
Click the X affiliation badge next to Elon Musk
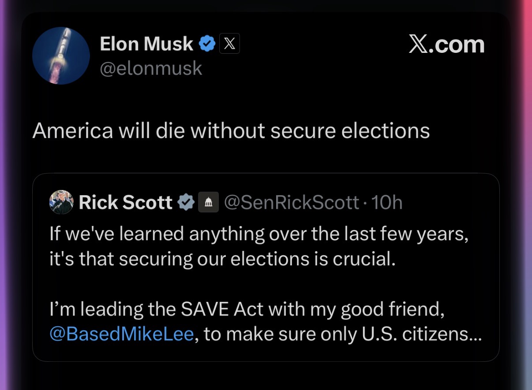pos(229,44)
